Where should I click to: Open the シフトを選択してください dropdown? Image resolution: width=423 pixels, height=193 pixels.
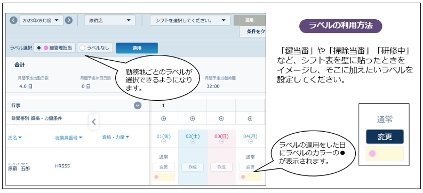point(190,20)
